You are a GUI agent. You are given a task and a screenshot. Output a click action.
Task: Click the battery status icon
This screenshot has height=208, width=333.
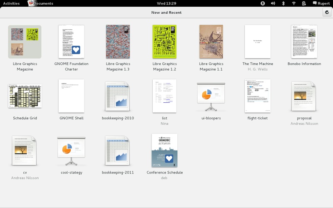tap(304, 3)
